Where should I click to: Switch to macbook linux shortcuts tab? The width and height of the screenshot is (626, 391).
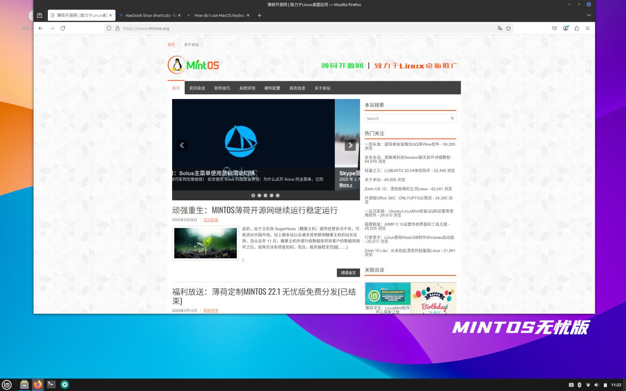point(150,15)
